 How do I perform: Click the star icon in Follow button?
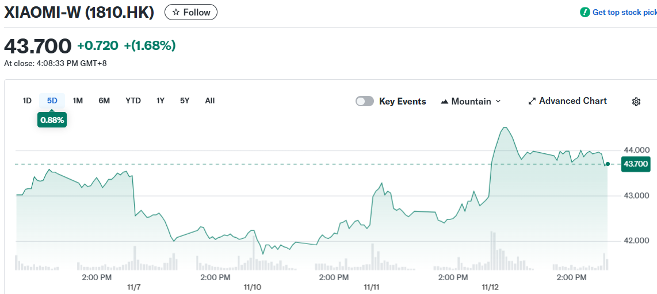point(176,12)
